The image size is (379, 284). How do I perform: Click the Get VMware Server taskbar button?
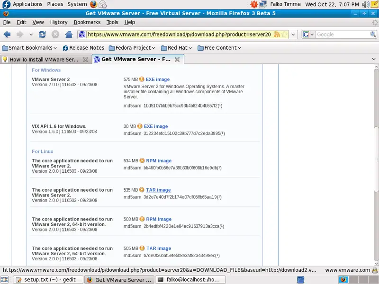[119, 280]
